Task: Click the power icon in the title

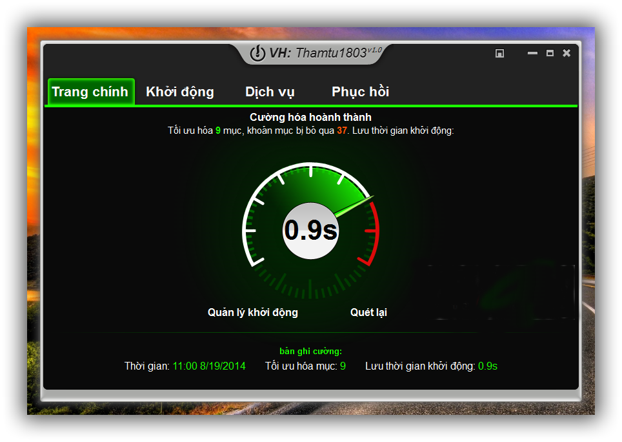Action: 257,54
